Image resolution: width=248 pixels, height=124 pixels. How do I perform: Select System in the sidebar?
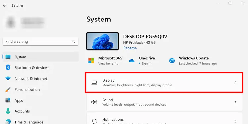point(40,57)
